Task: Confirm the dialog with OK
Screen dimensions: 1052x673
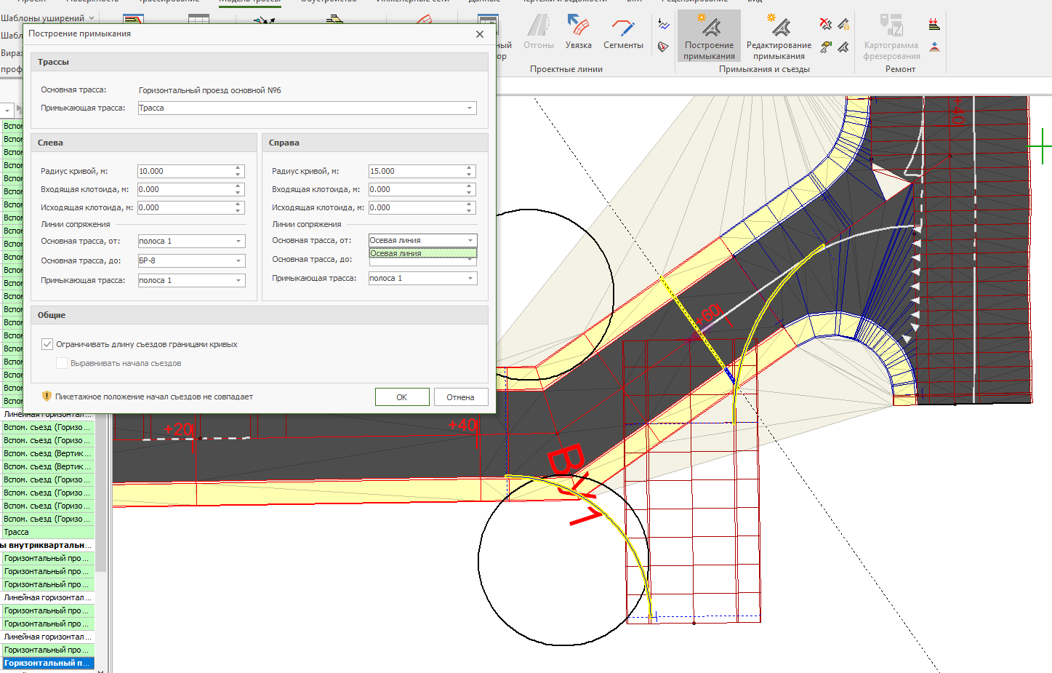Action: coord(401,397)
